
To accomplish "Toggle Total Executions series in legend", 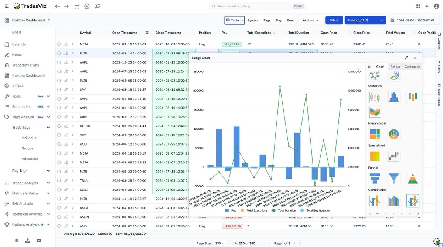I will [x=254, y=210].
